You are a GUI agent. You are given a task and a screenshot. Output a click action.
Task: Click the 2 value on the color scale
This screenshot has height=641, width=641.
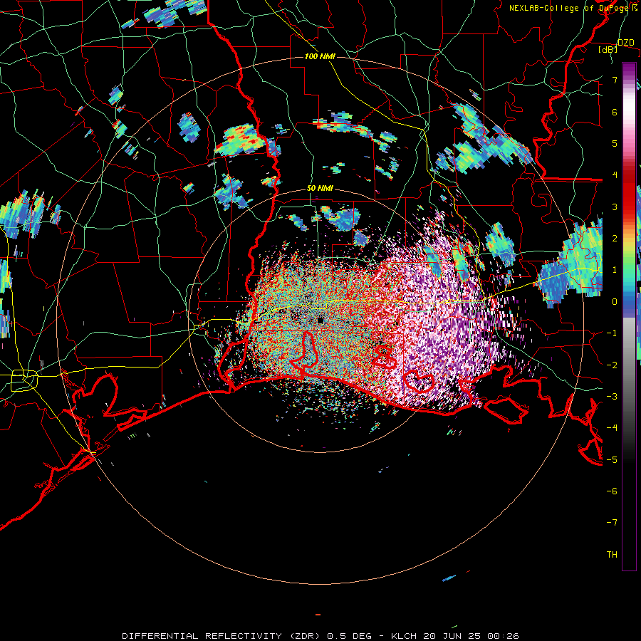tap(615, 239)
